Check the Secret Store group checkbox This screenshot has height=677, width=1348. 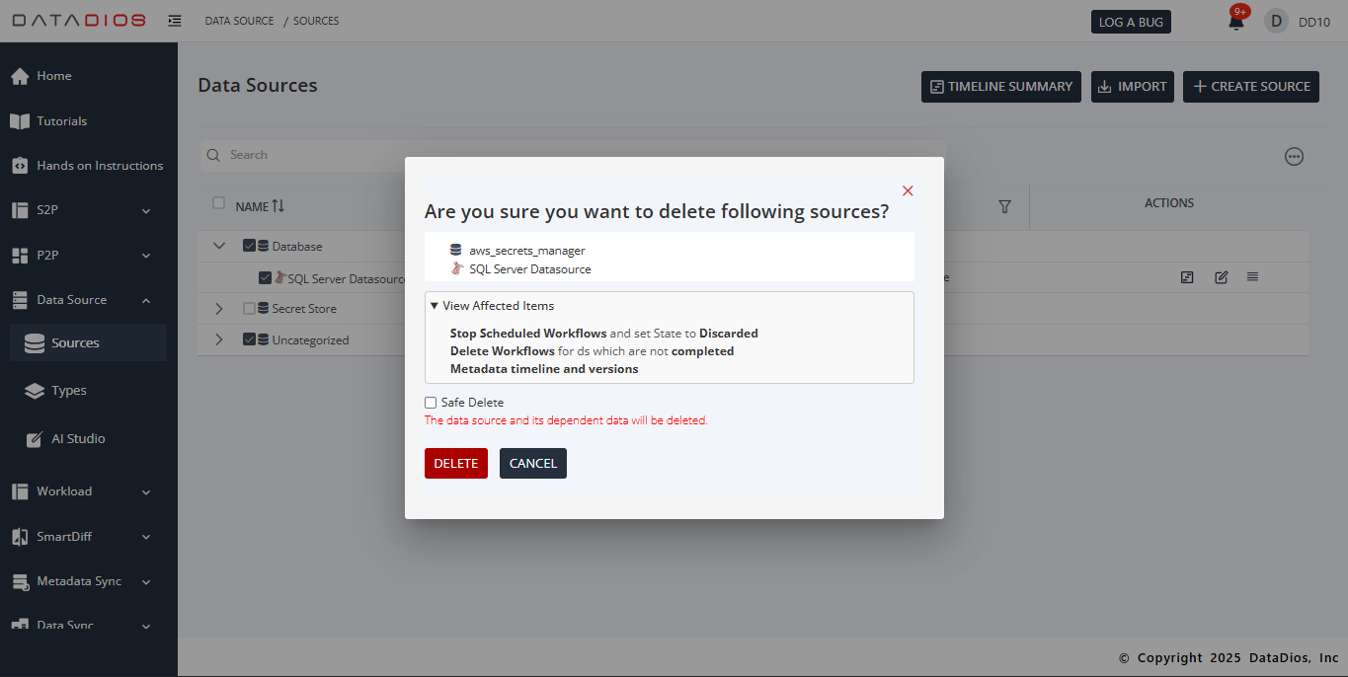coord(249,309)
